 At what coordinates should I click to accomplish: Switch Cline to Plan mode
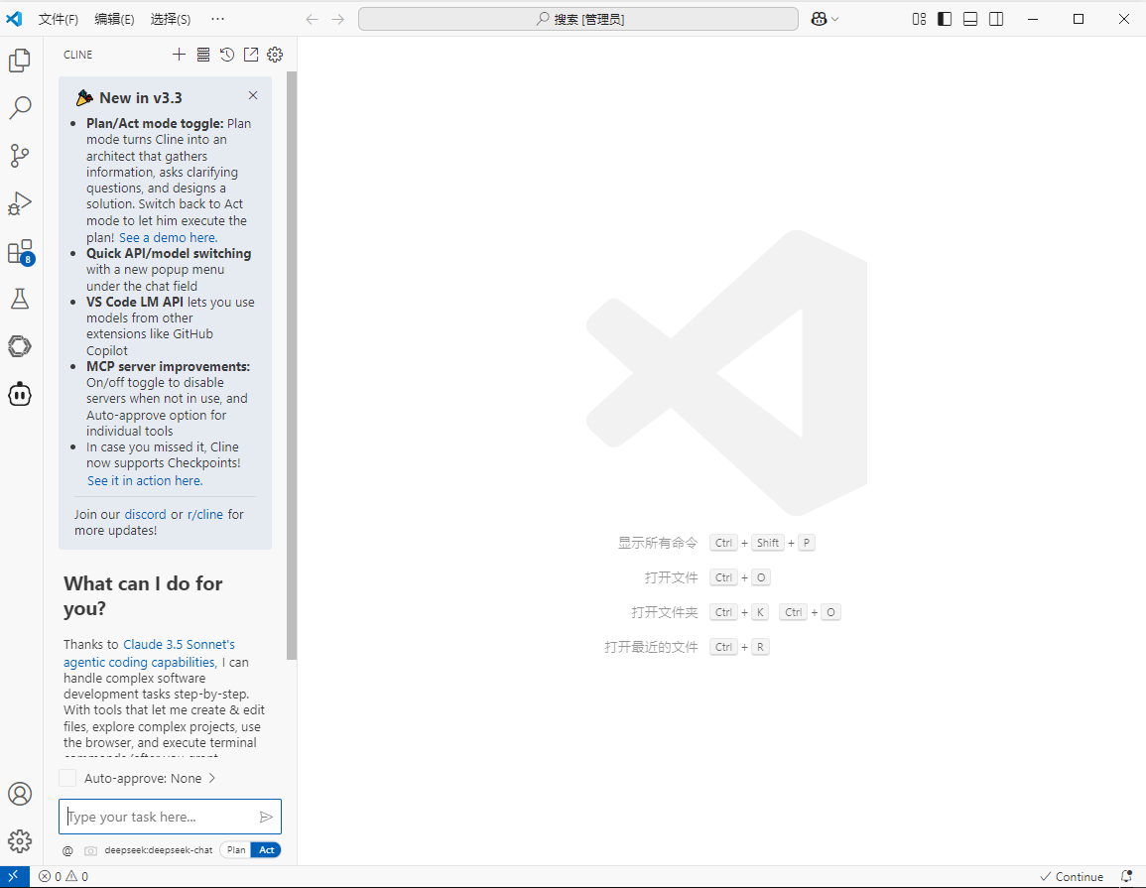click(x=236, y=850)
